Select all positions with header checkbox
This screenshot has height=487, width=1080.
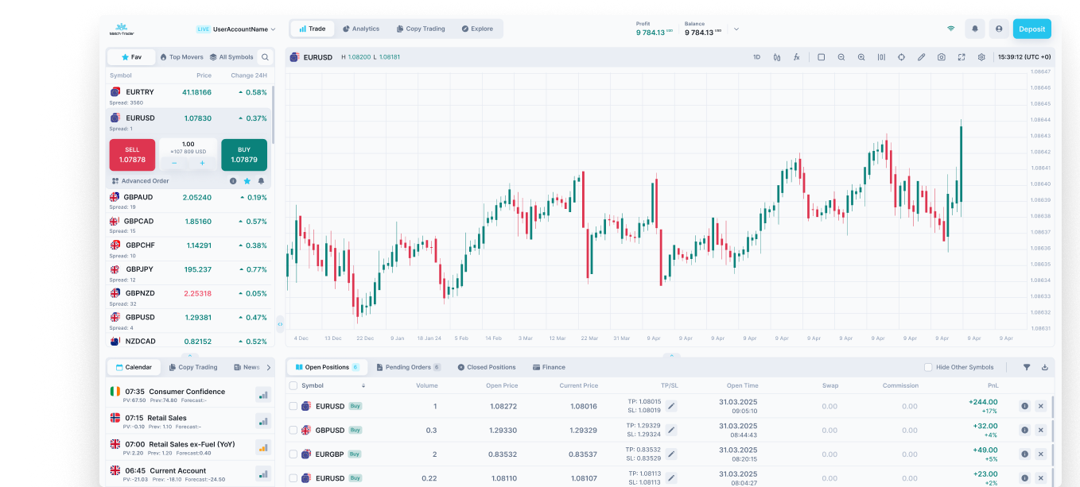coord(293,386)
